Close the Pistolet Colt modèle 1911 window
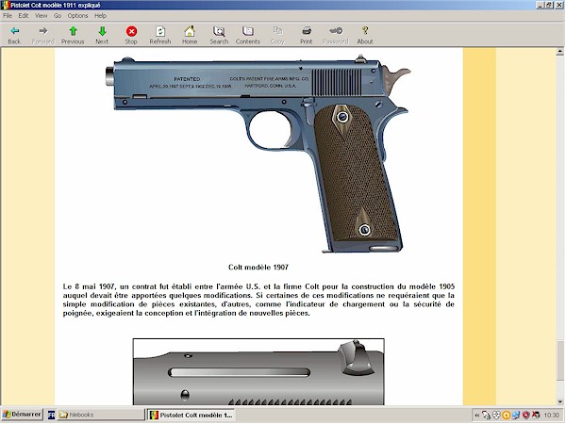 point(559,5)
